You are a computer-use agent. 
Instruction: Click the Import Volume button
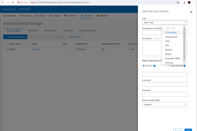click(37, 37)
